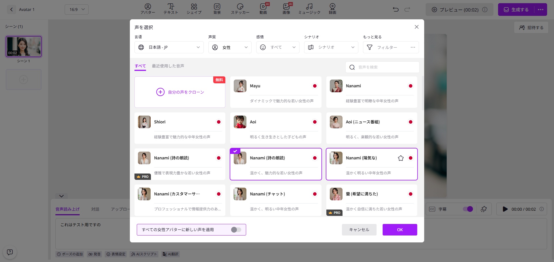Toggle apply new voice to all female avatars
The image size is (554, 262).
click(236, 230)
